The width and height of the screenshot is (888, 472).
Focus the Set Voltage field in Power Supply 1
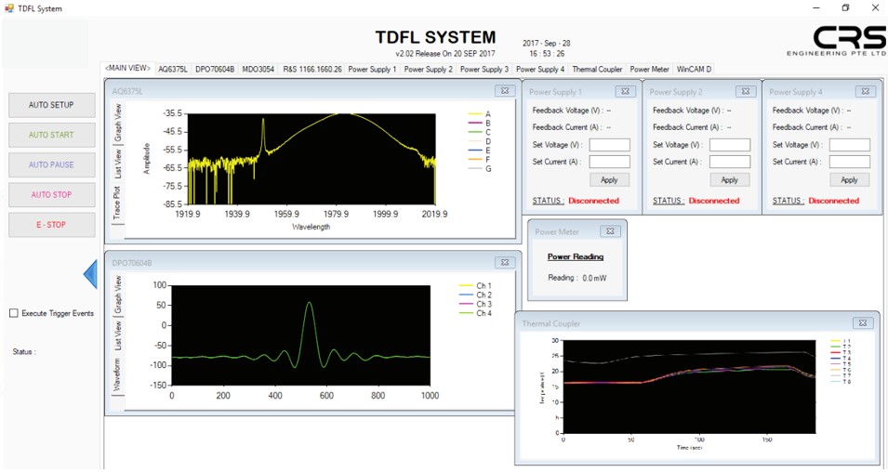tap(609, 145)
